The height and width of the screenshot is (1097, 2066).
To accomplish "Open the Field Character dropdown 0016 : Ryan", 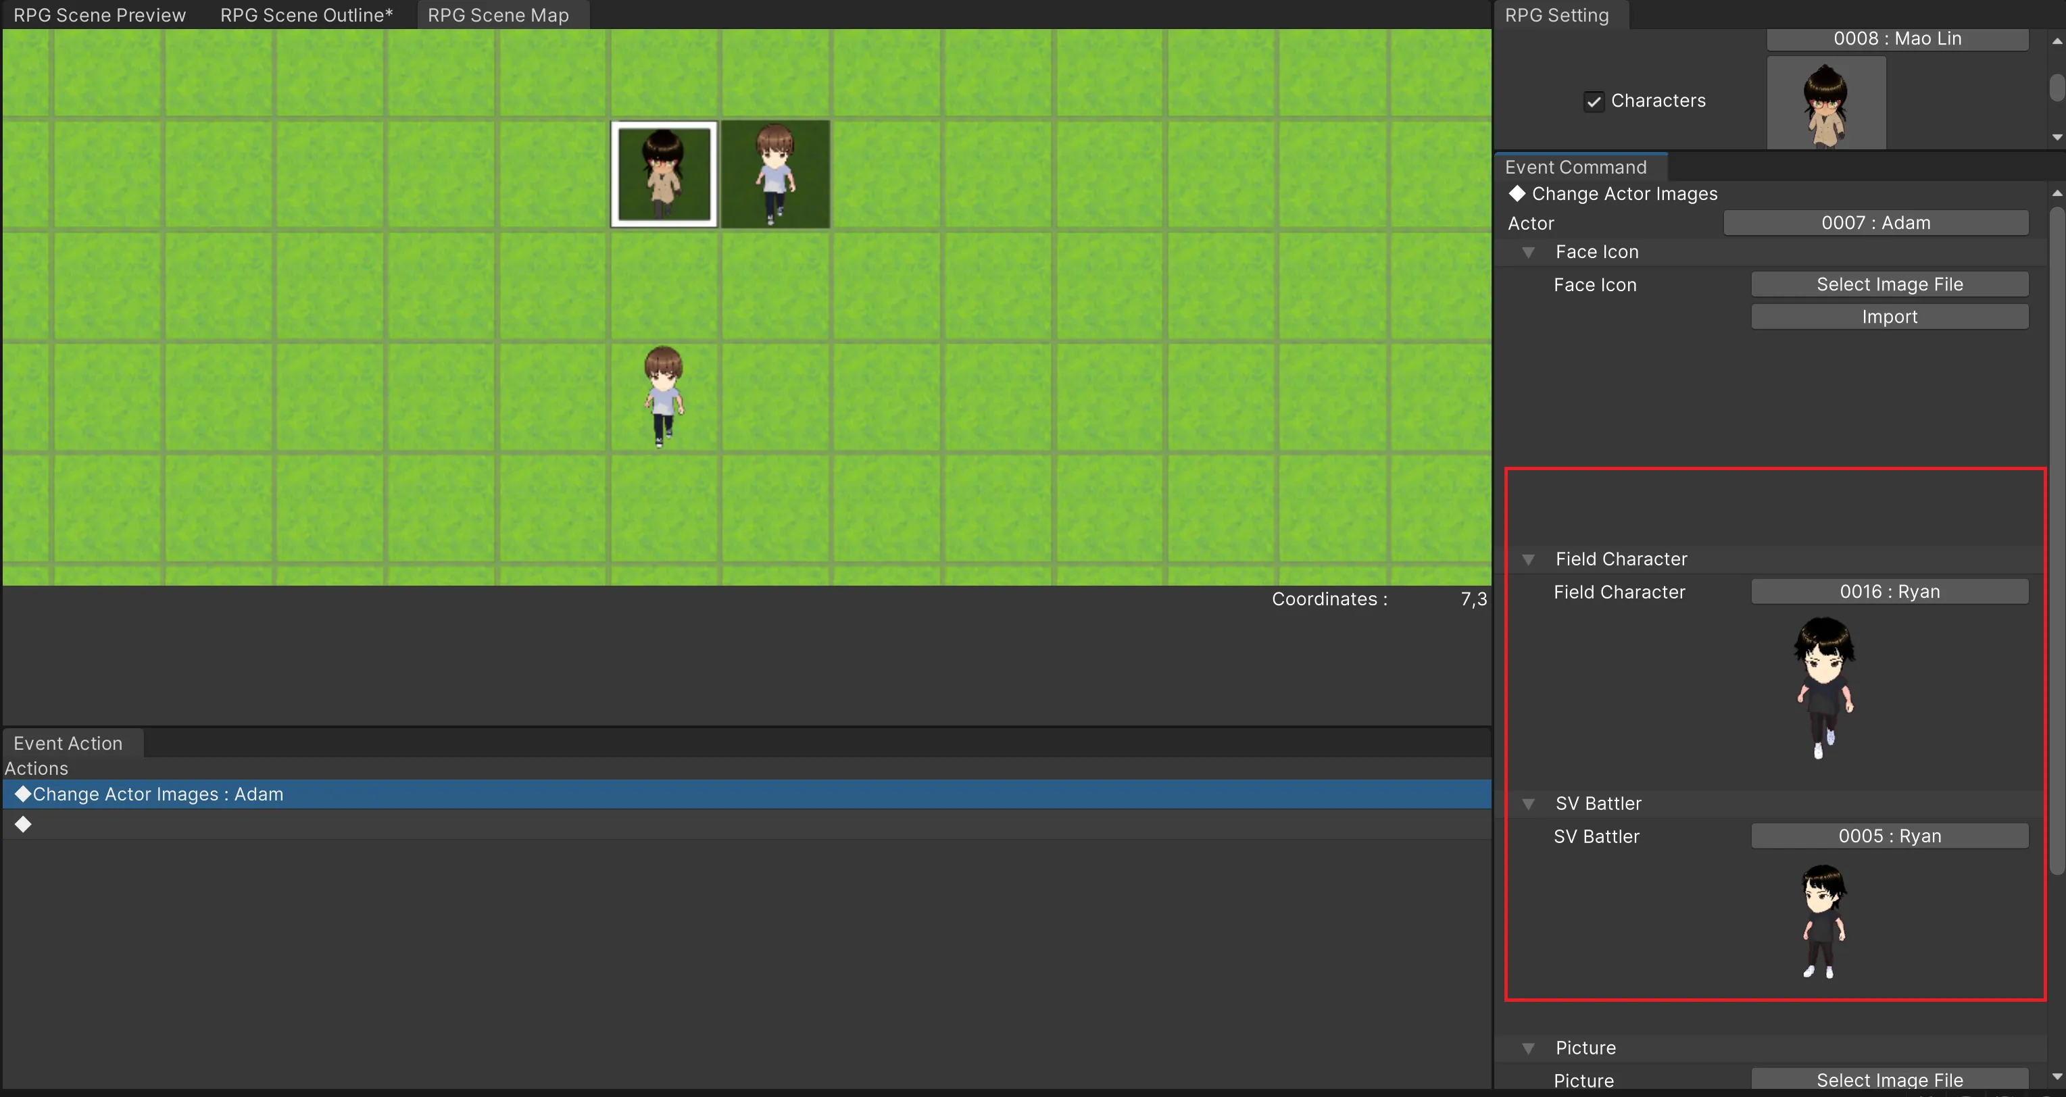I will click(x=1890, y=592).
